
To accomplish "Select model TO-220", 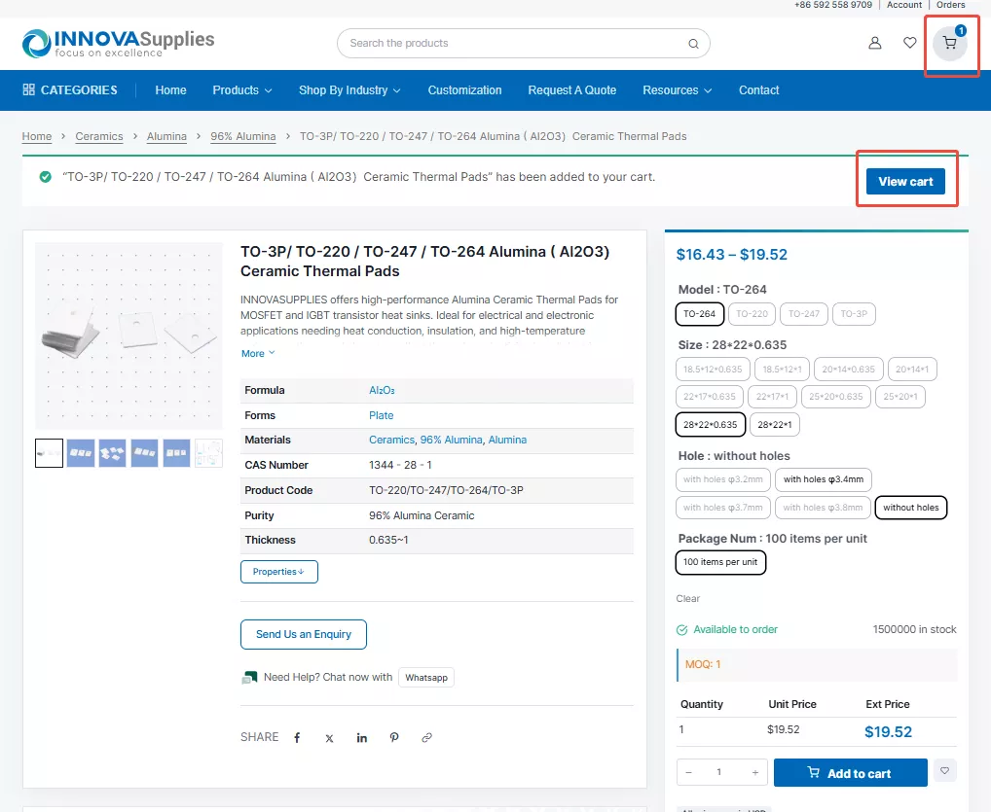I will (752, 314).
